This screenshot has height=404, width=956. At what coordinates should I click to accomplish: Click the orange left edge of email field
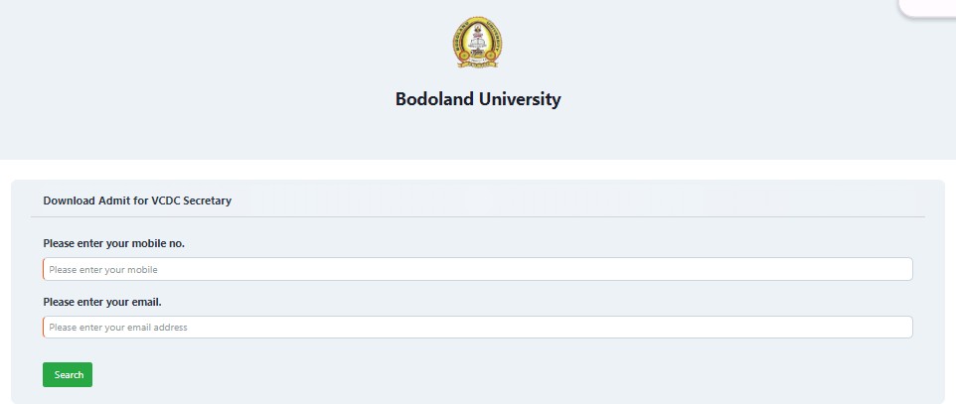click(44, 328)
